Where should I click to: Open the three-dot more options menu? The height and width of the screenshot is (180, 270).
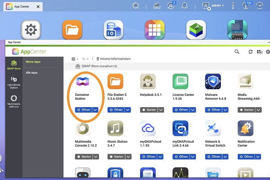(233, 6)
